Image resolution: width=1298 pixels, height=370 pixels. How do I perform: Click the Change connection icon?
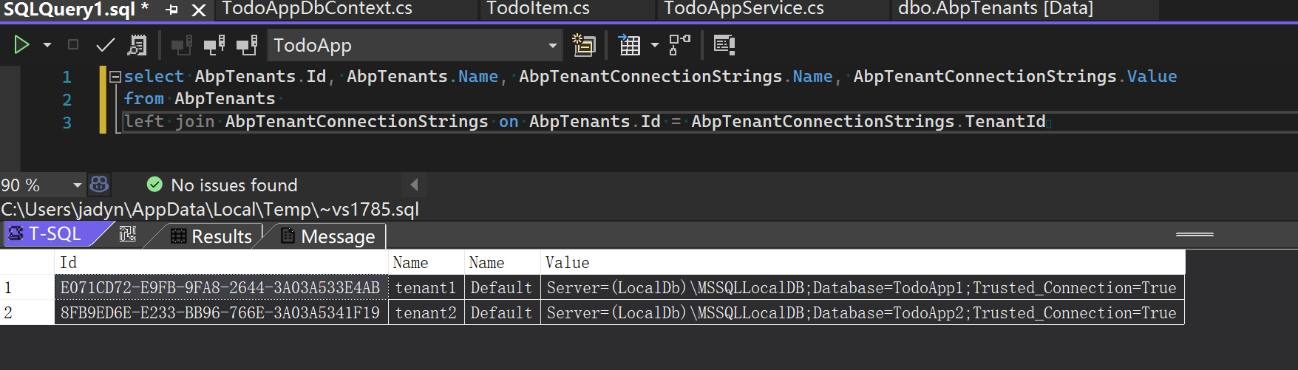click(247, 45)
